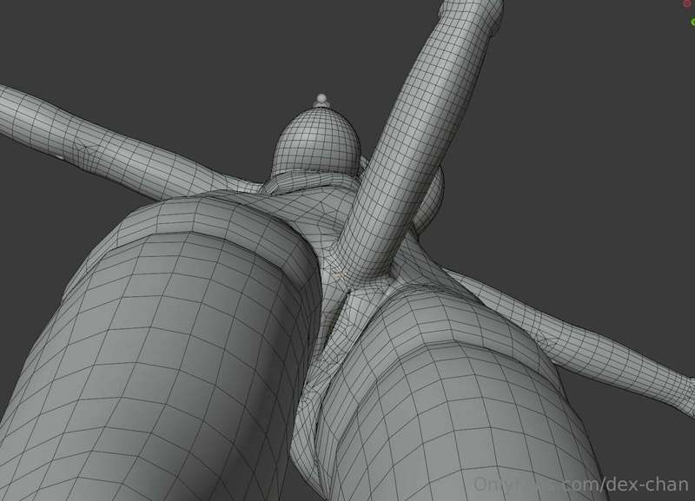
Task: Click the dex-chan watermark text
Action: tap(646, 485)
